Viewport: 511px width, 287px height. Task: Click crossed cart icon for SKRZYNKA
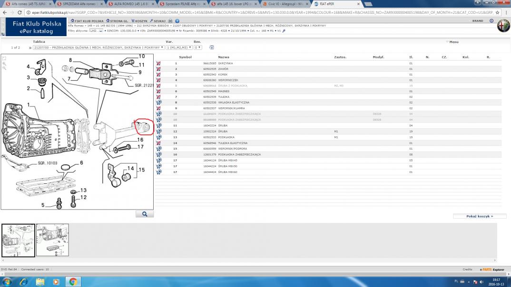pos(158,64)
